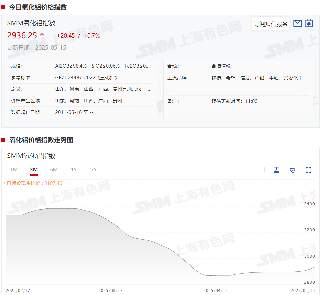
Task: Click the printer icon above chart
Action: [x=292, y=170]
